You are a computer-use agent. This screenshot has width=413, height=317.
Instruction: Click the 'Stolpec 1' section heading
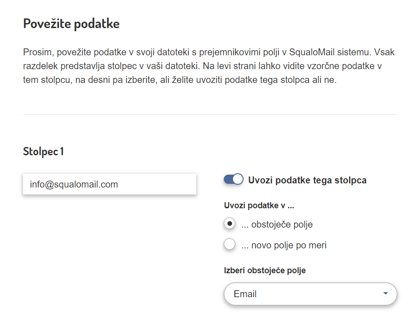[x=43, y=151]
